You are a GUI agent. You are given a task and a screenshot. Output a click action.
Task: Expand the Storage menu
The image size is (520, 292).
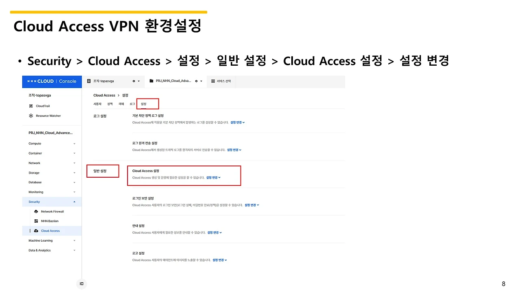[x=74, y=173]
